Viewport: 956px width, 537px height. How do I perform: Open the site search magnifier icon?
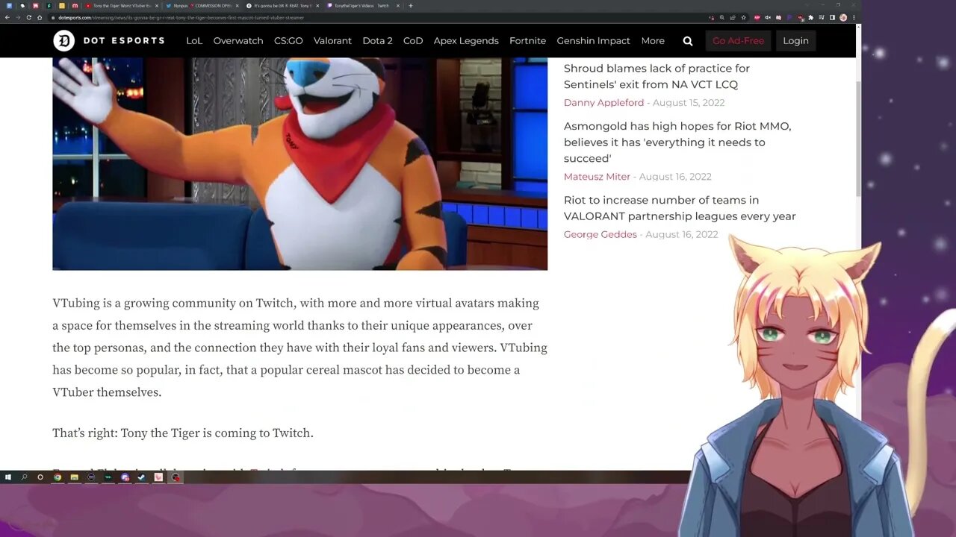click(688, 41)
